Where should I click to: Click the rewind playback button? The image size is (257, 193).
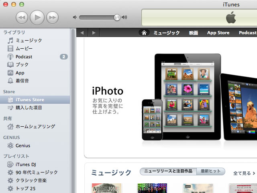tap(22, 17)
